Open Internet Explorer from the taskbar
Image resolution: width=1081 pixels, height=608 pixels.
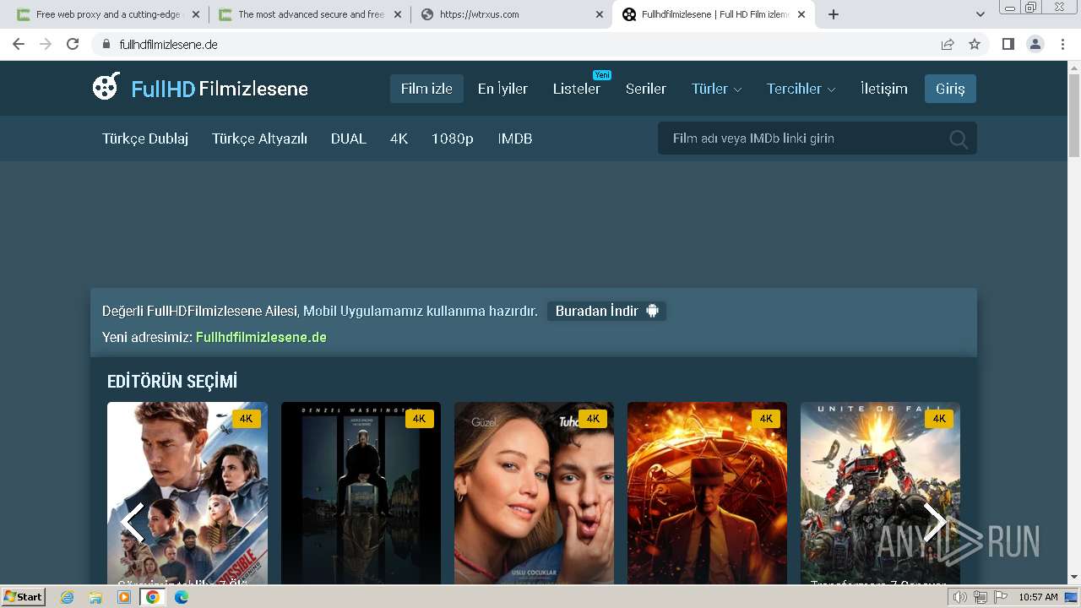point(67,597)
